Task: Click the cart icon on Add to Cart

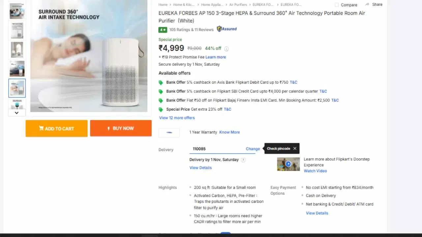Action: [42, 128]
